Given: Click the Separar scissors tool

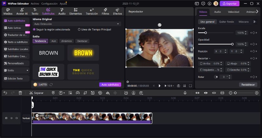Looking at the screenshot, I should pyautogui.click(x=36, y=93).
